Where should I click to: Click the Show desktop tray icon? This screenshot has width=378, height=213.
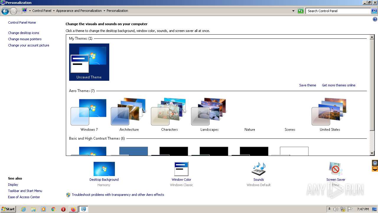coord(375,209)
